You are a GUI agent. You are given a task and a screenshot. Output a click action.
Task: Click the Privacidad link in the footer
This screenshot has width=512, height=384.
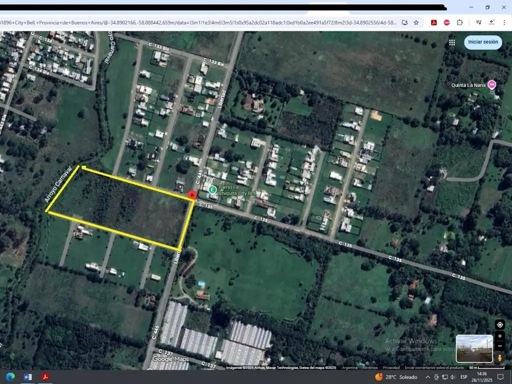pos(391,367)
